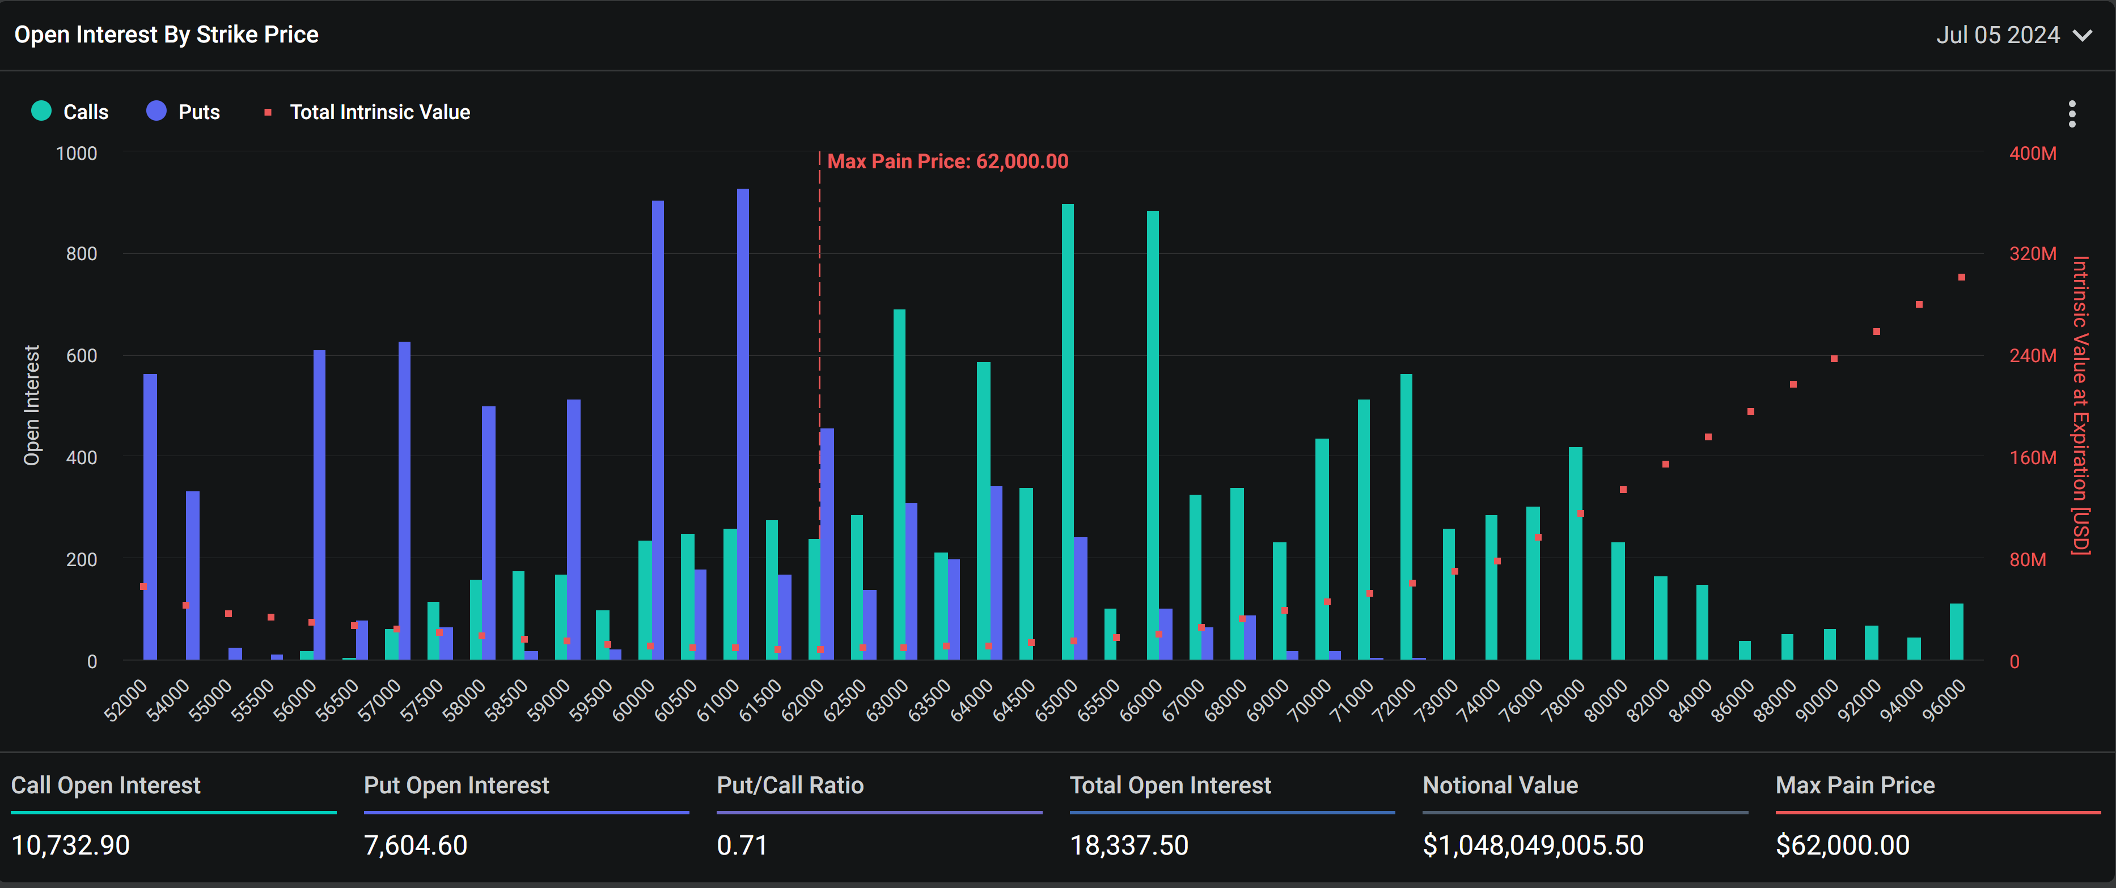Image resolution: width=2116 pixels, height=888 pixels.
Task: Select the Put Open Interest stat tab
Action: coord(456,785)
